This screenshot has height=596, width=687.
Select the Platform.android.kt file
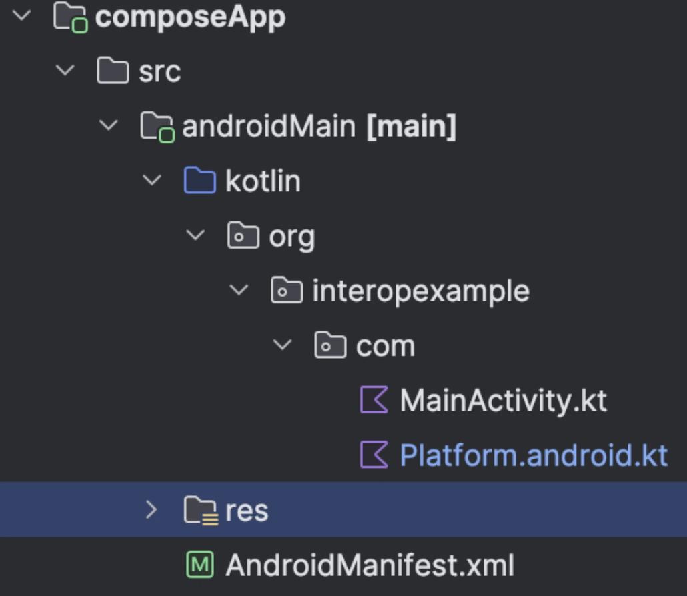coord(533,455)
